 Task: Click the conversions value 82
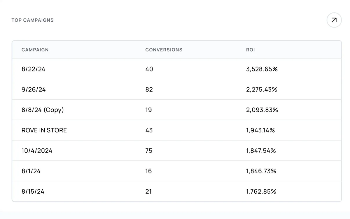tap(149, 90)
